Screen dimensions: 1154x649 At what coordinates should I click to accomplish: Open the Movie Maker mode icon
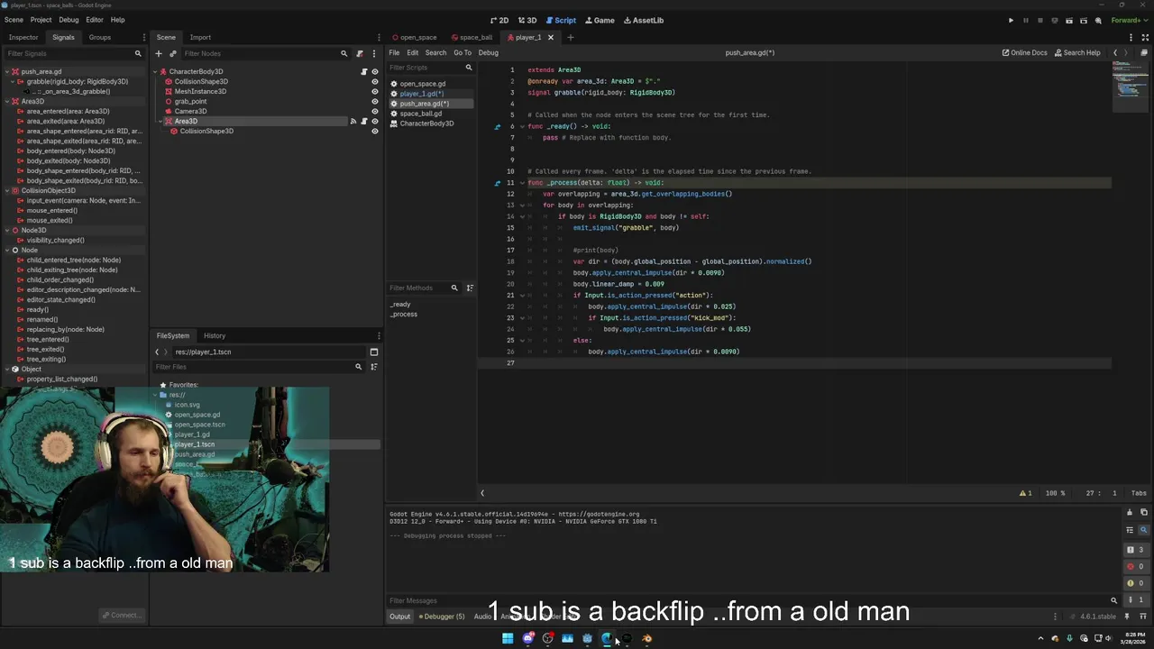coord(1098,20)
